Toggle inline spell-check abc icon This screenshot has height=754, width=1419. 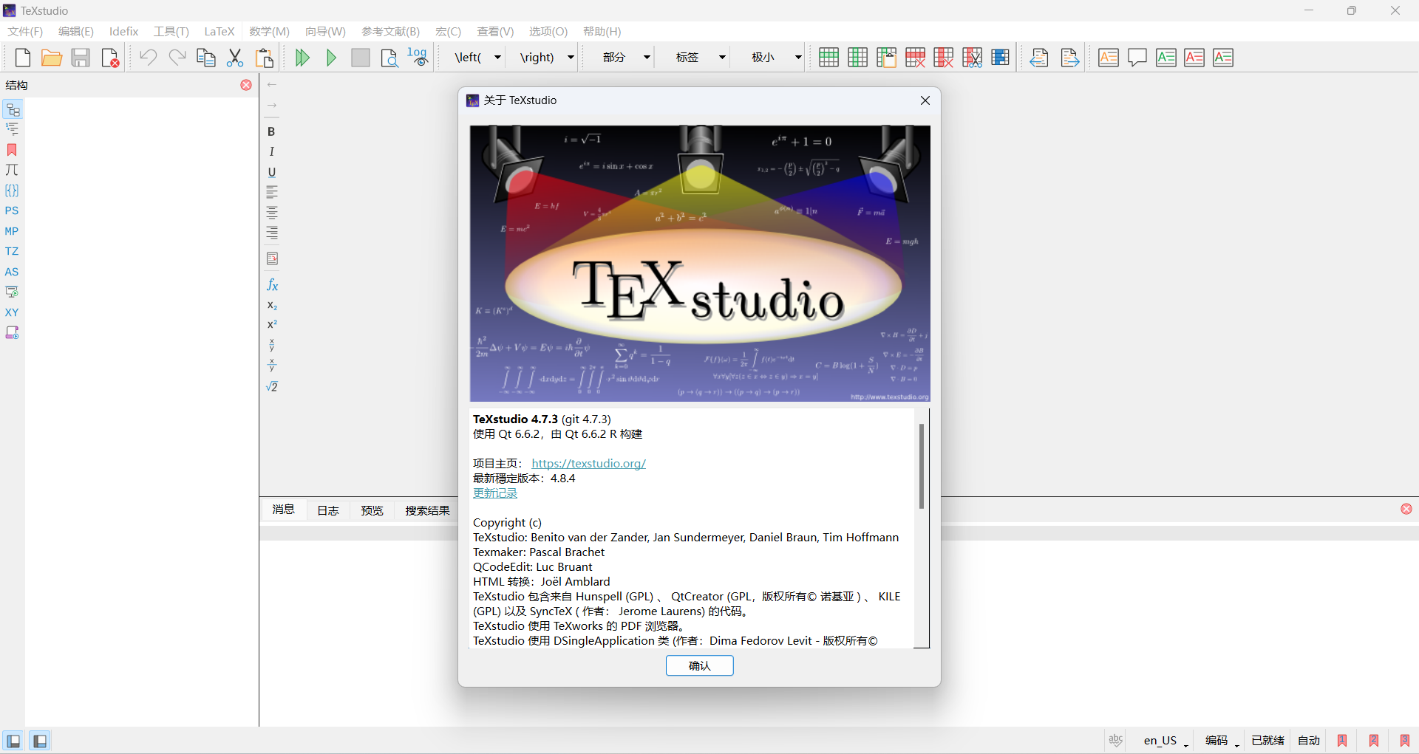(1115, 740)
